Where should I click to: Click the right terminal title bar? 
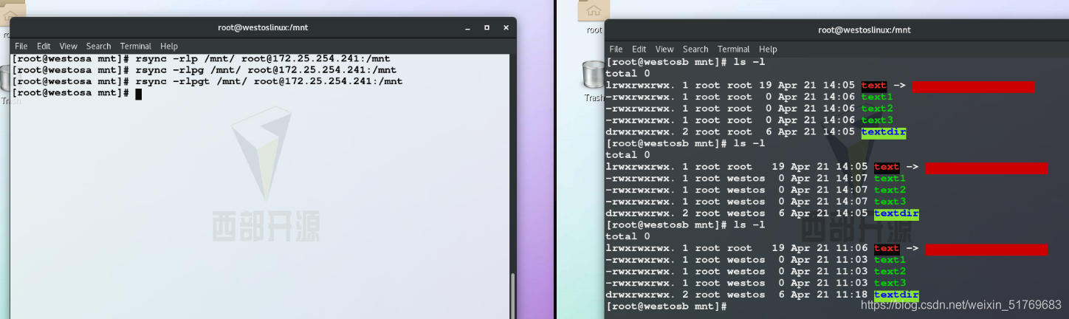coord(836,30)
